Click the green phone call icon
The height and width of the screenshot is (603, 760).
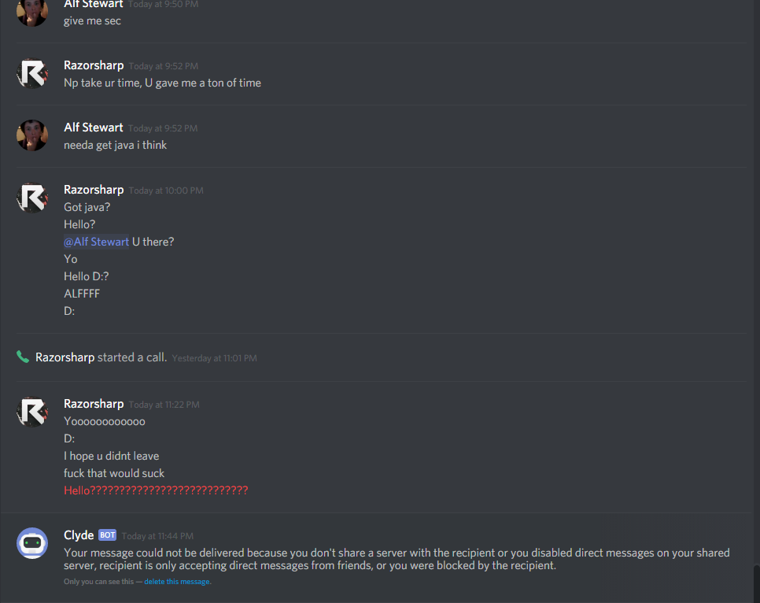pyautogui.click(x=23, y=357)
